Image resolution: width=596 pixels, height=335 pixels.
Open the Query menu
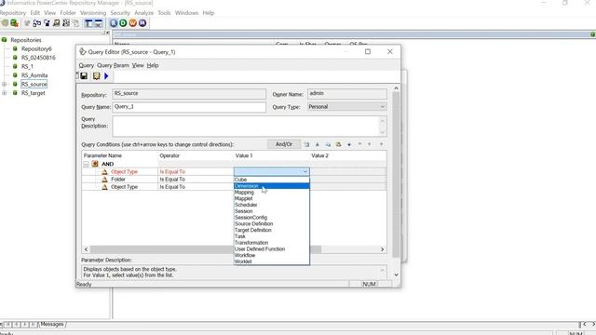pyautogui.click(x=87, y=65)
